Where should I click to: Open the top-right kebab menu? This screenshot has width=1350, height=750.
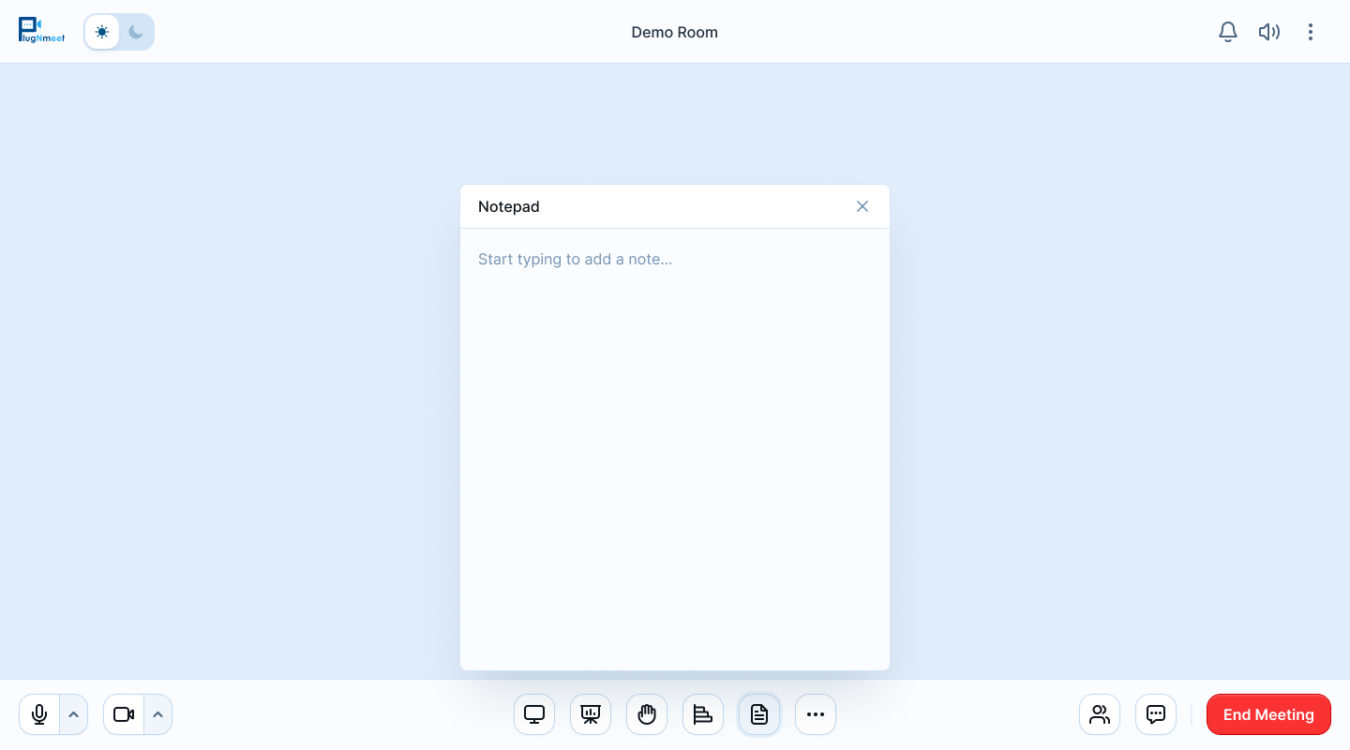[x=1311, y=31]
